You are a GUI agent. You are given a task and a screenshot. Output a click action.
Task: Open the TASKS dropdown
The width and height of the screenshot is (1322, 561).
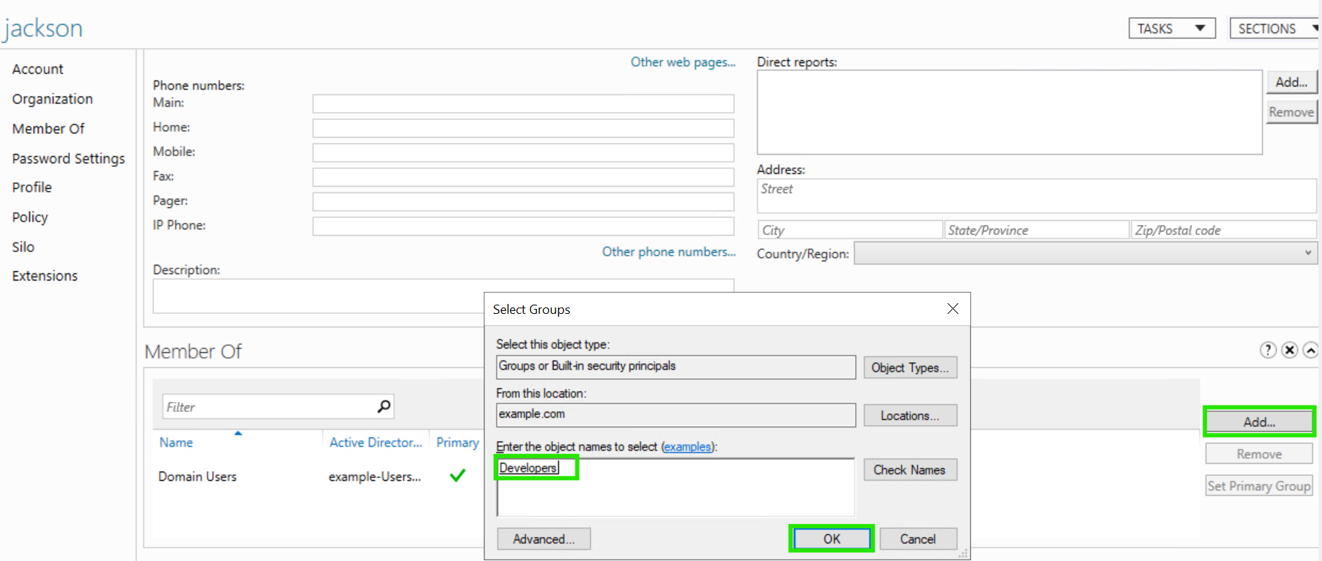coord(1171,28)
